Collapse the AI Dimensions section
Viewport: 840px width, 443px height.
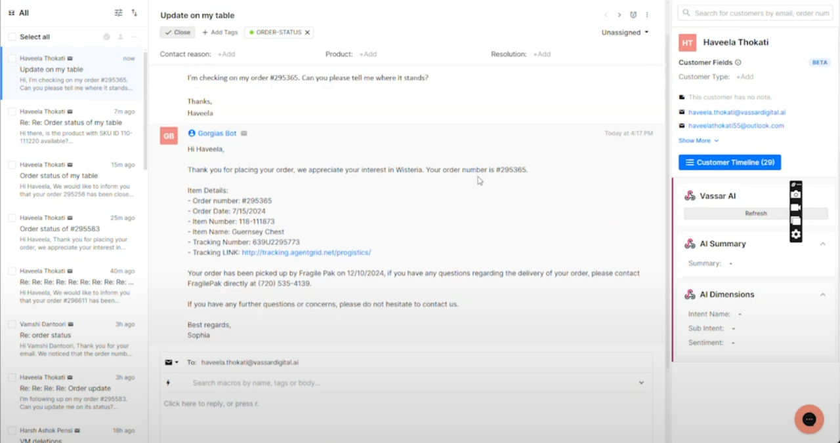pyautogui.click(x=822, y=295)
